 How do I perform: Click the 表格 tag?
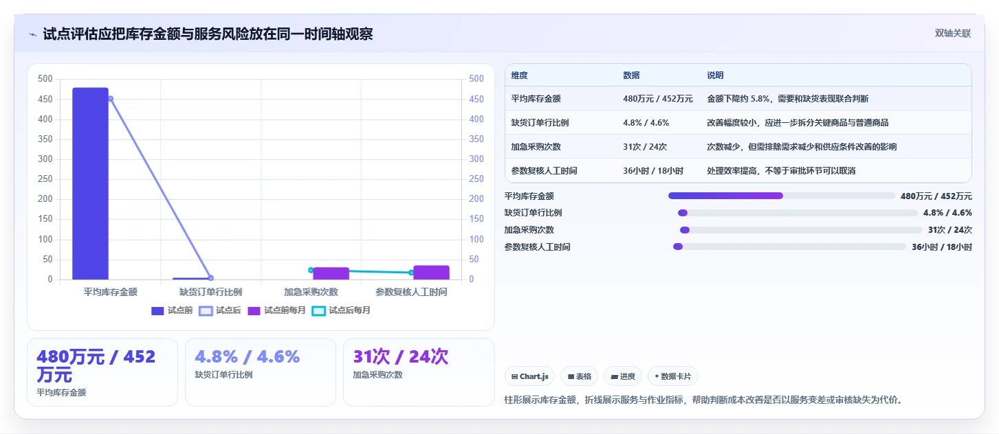pyautogui.click(x=580, y=376)
